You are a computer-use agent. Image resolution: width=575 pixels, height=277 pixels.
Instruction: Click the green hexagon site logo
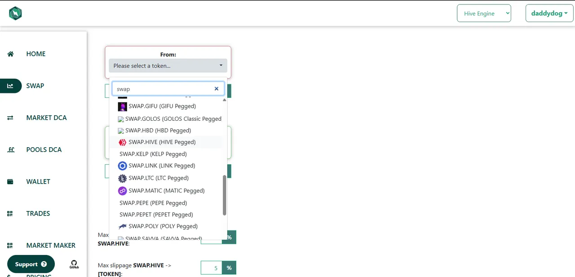(15, 13)
